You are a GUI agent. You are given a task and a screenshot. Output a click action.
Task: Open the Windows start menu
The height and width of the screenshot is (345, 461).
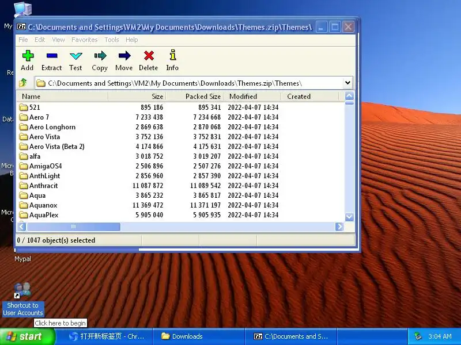[x=27, y=336]
